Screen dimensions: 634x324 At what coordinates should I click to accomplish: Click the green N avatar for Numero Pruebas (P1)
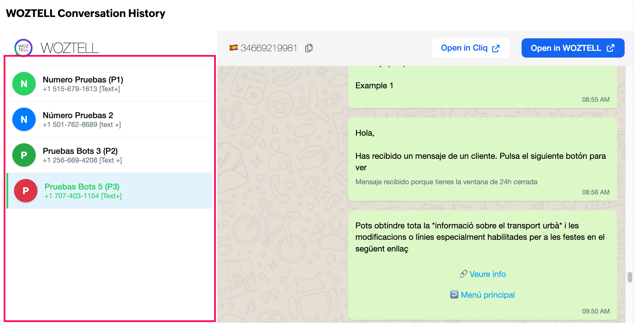click(x=24, y=84)
